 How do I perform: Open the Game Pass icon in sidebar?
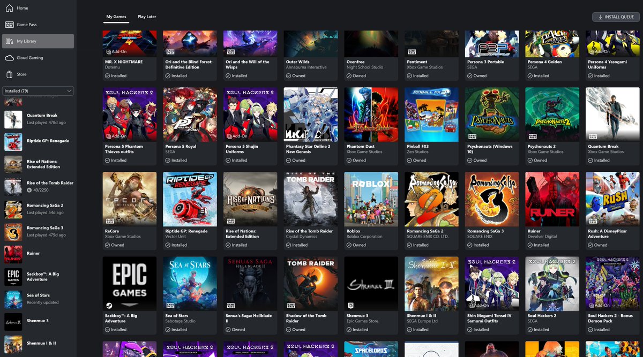click(9, 25)
